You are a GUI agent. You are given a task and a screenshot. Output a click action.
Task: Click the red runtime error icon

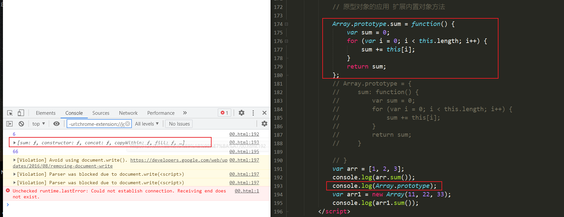tap(8, 190)
